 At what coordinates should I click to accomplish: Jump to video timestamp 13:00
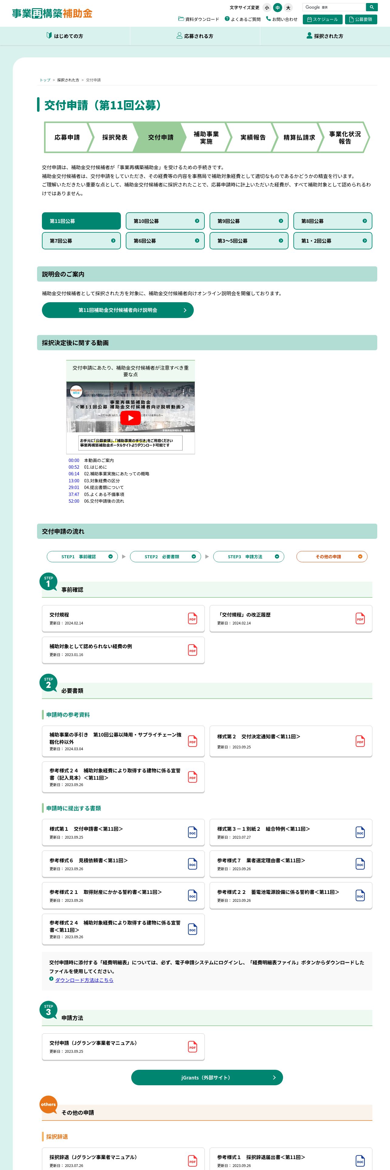(x=74, y=481)
